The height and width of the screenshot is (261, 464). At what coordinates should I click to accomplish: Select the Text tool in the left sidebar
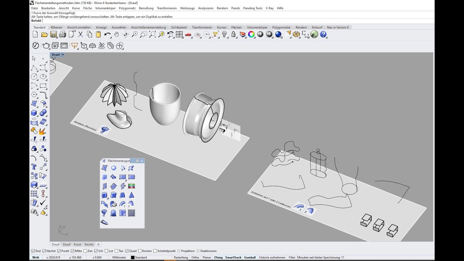pos(34,167)
